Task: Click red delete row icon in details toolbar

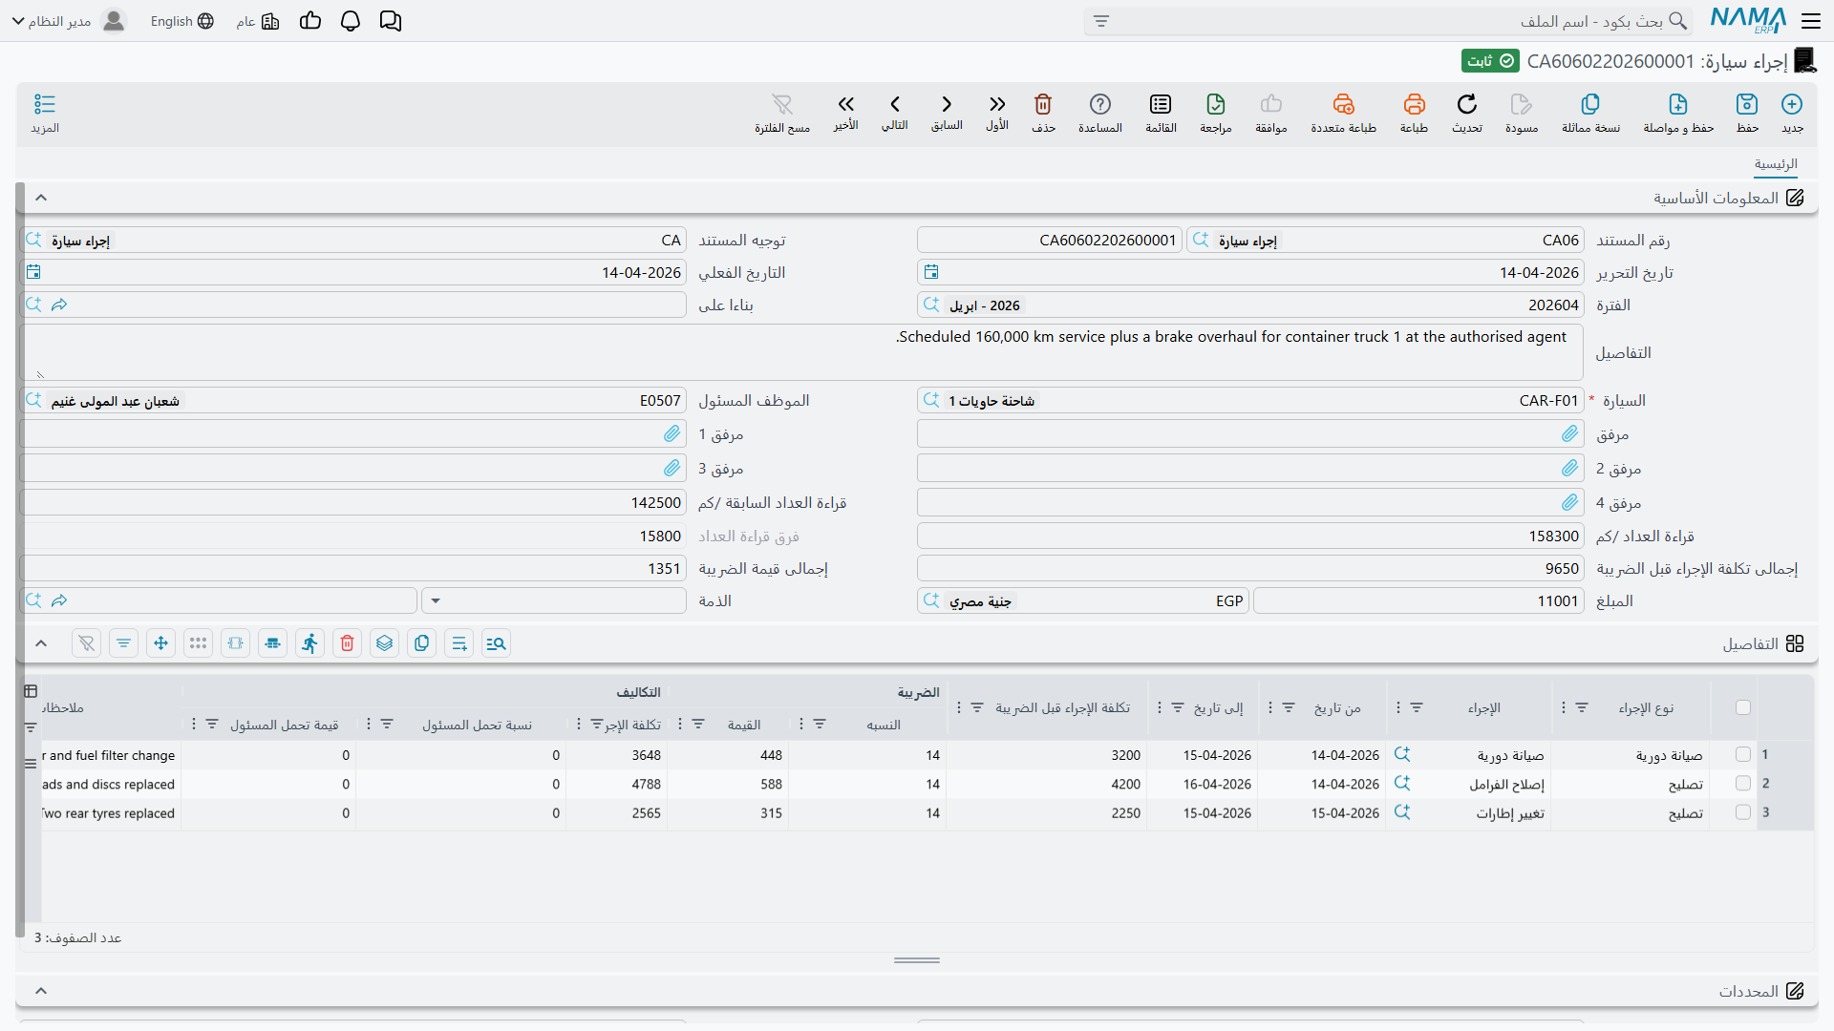Action: [x=348, y=643]
